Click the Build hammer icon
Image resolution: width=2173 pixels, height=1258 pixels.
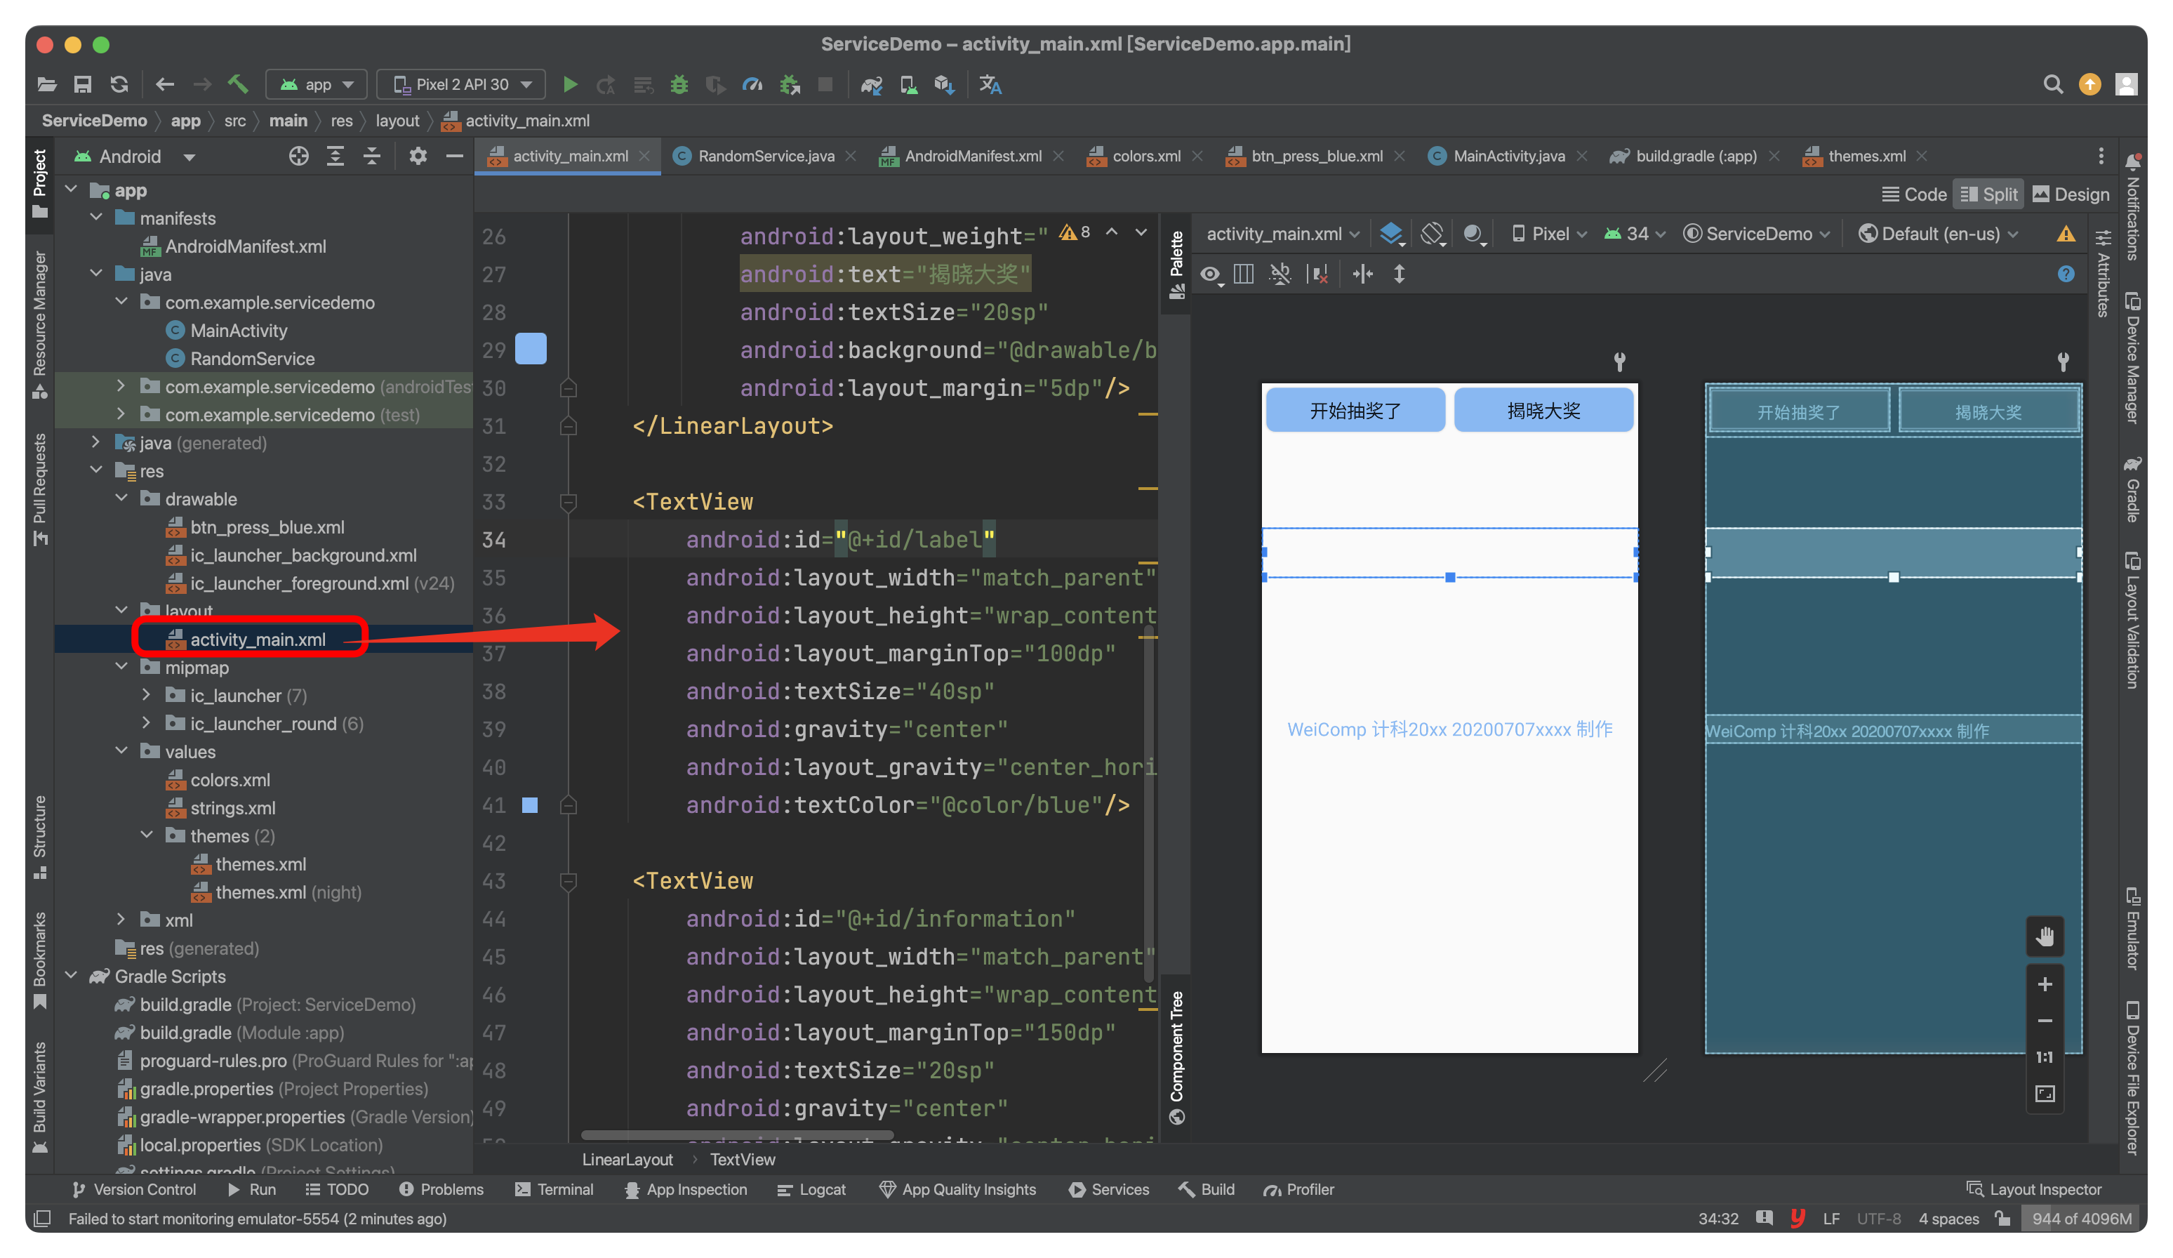(x=238, y=84)
